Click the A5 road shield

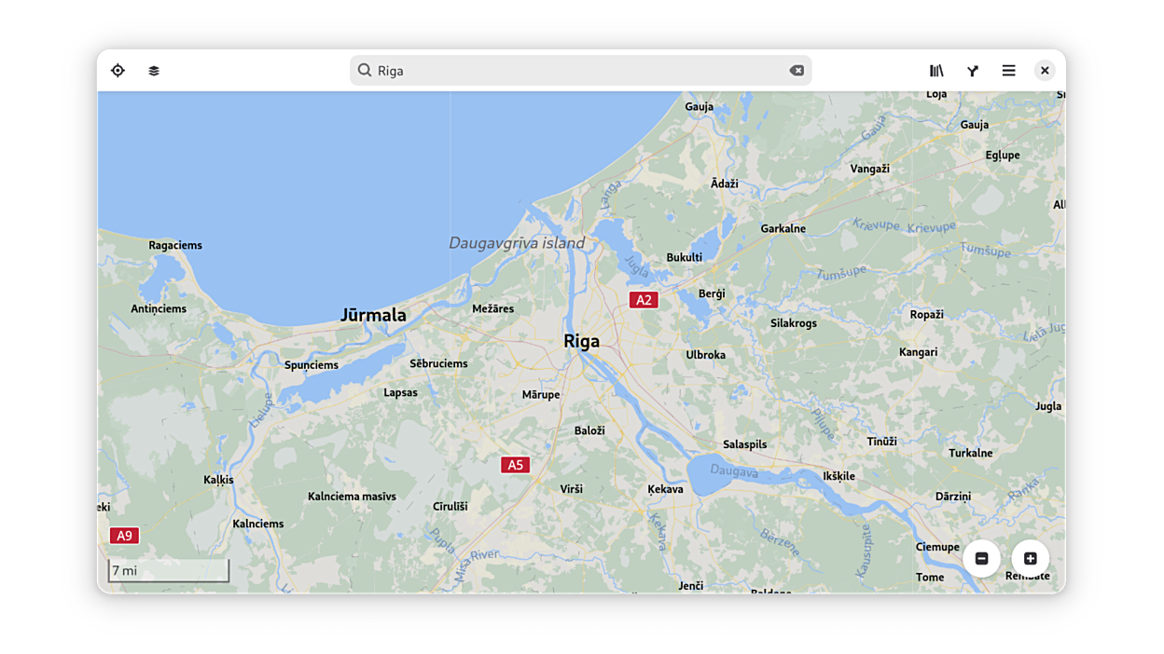tap(515, 465)
